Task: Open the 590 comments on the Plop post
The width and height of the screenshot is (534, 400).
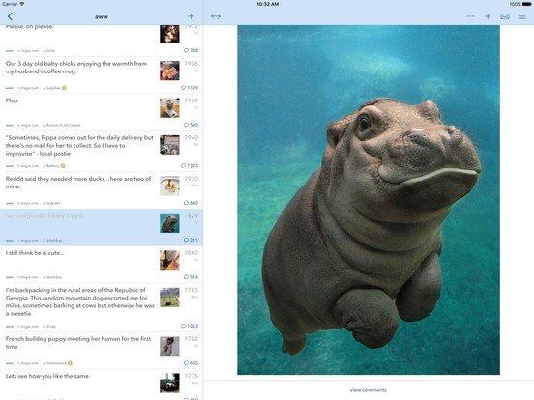Action: 191,125
